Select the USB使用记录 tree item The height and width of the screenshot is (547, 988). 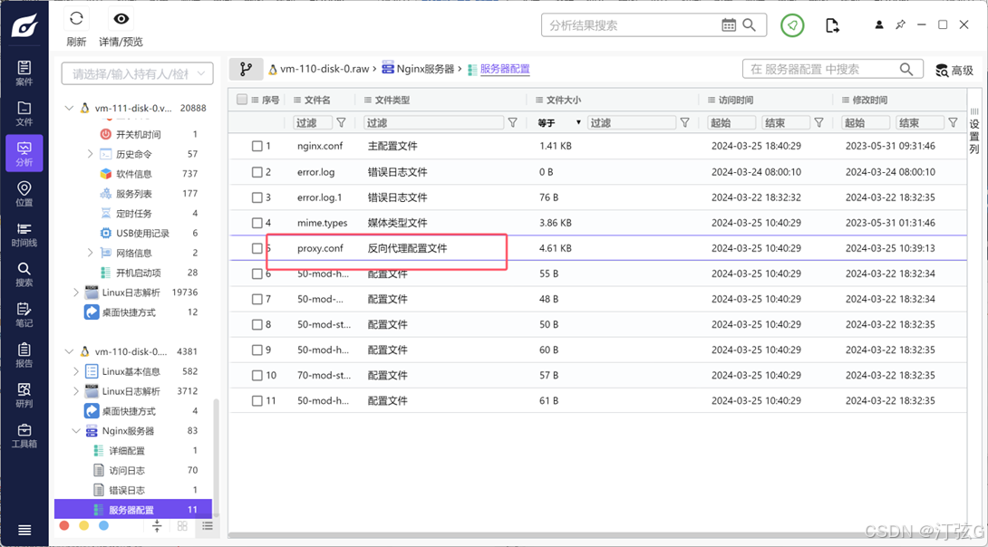coord(142,233)
